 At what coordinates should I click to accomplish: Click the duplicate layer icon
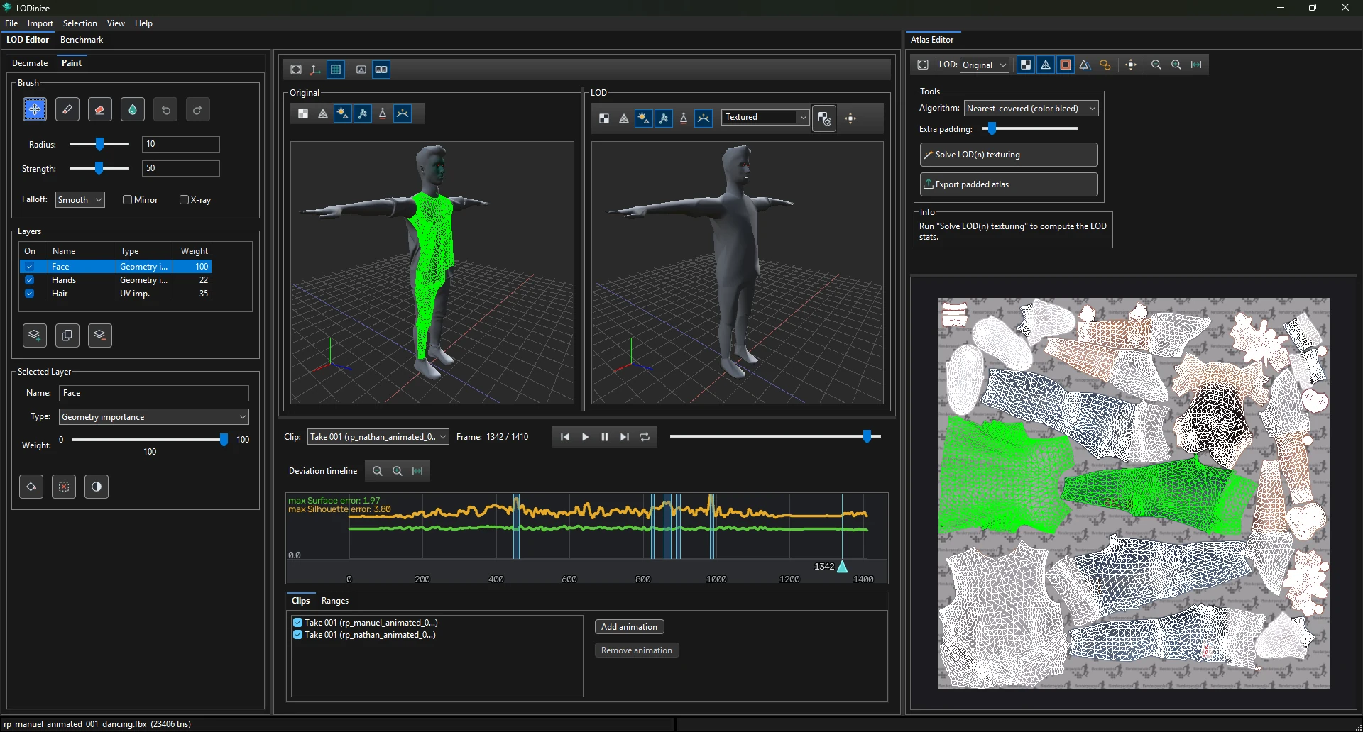[x=67, y=335]
